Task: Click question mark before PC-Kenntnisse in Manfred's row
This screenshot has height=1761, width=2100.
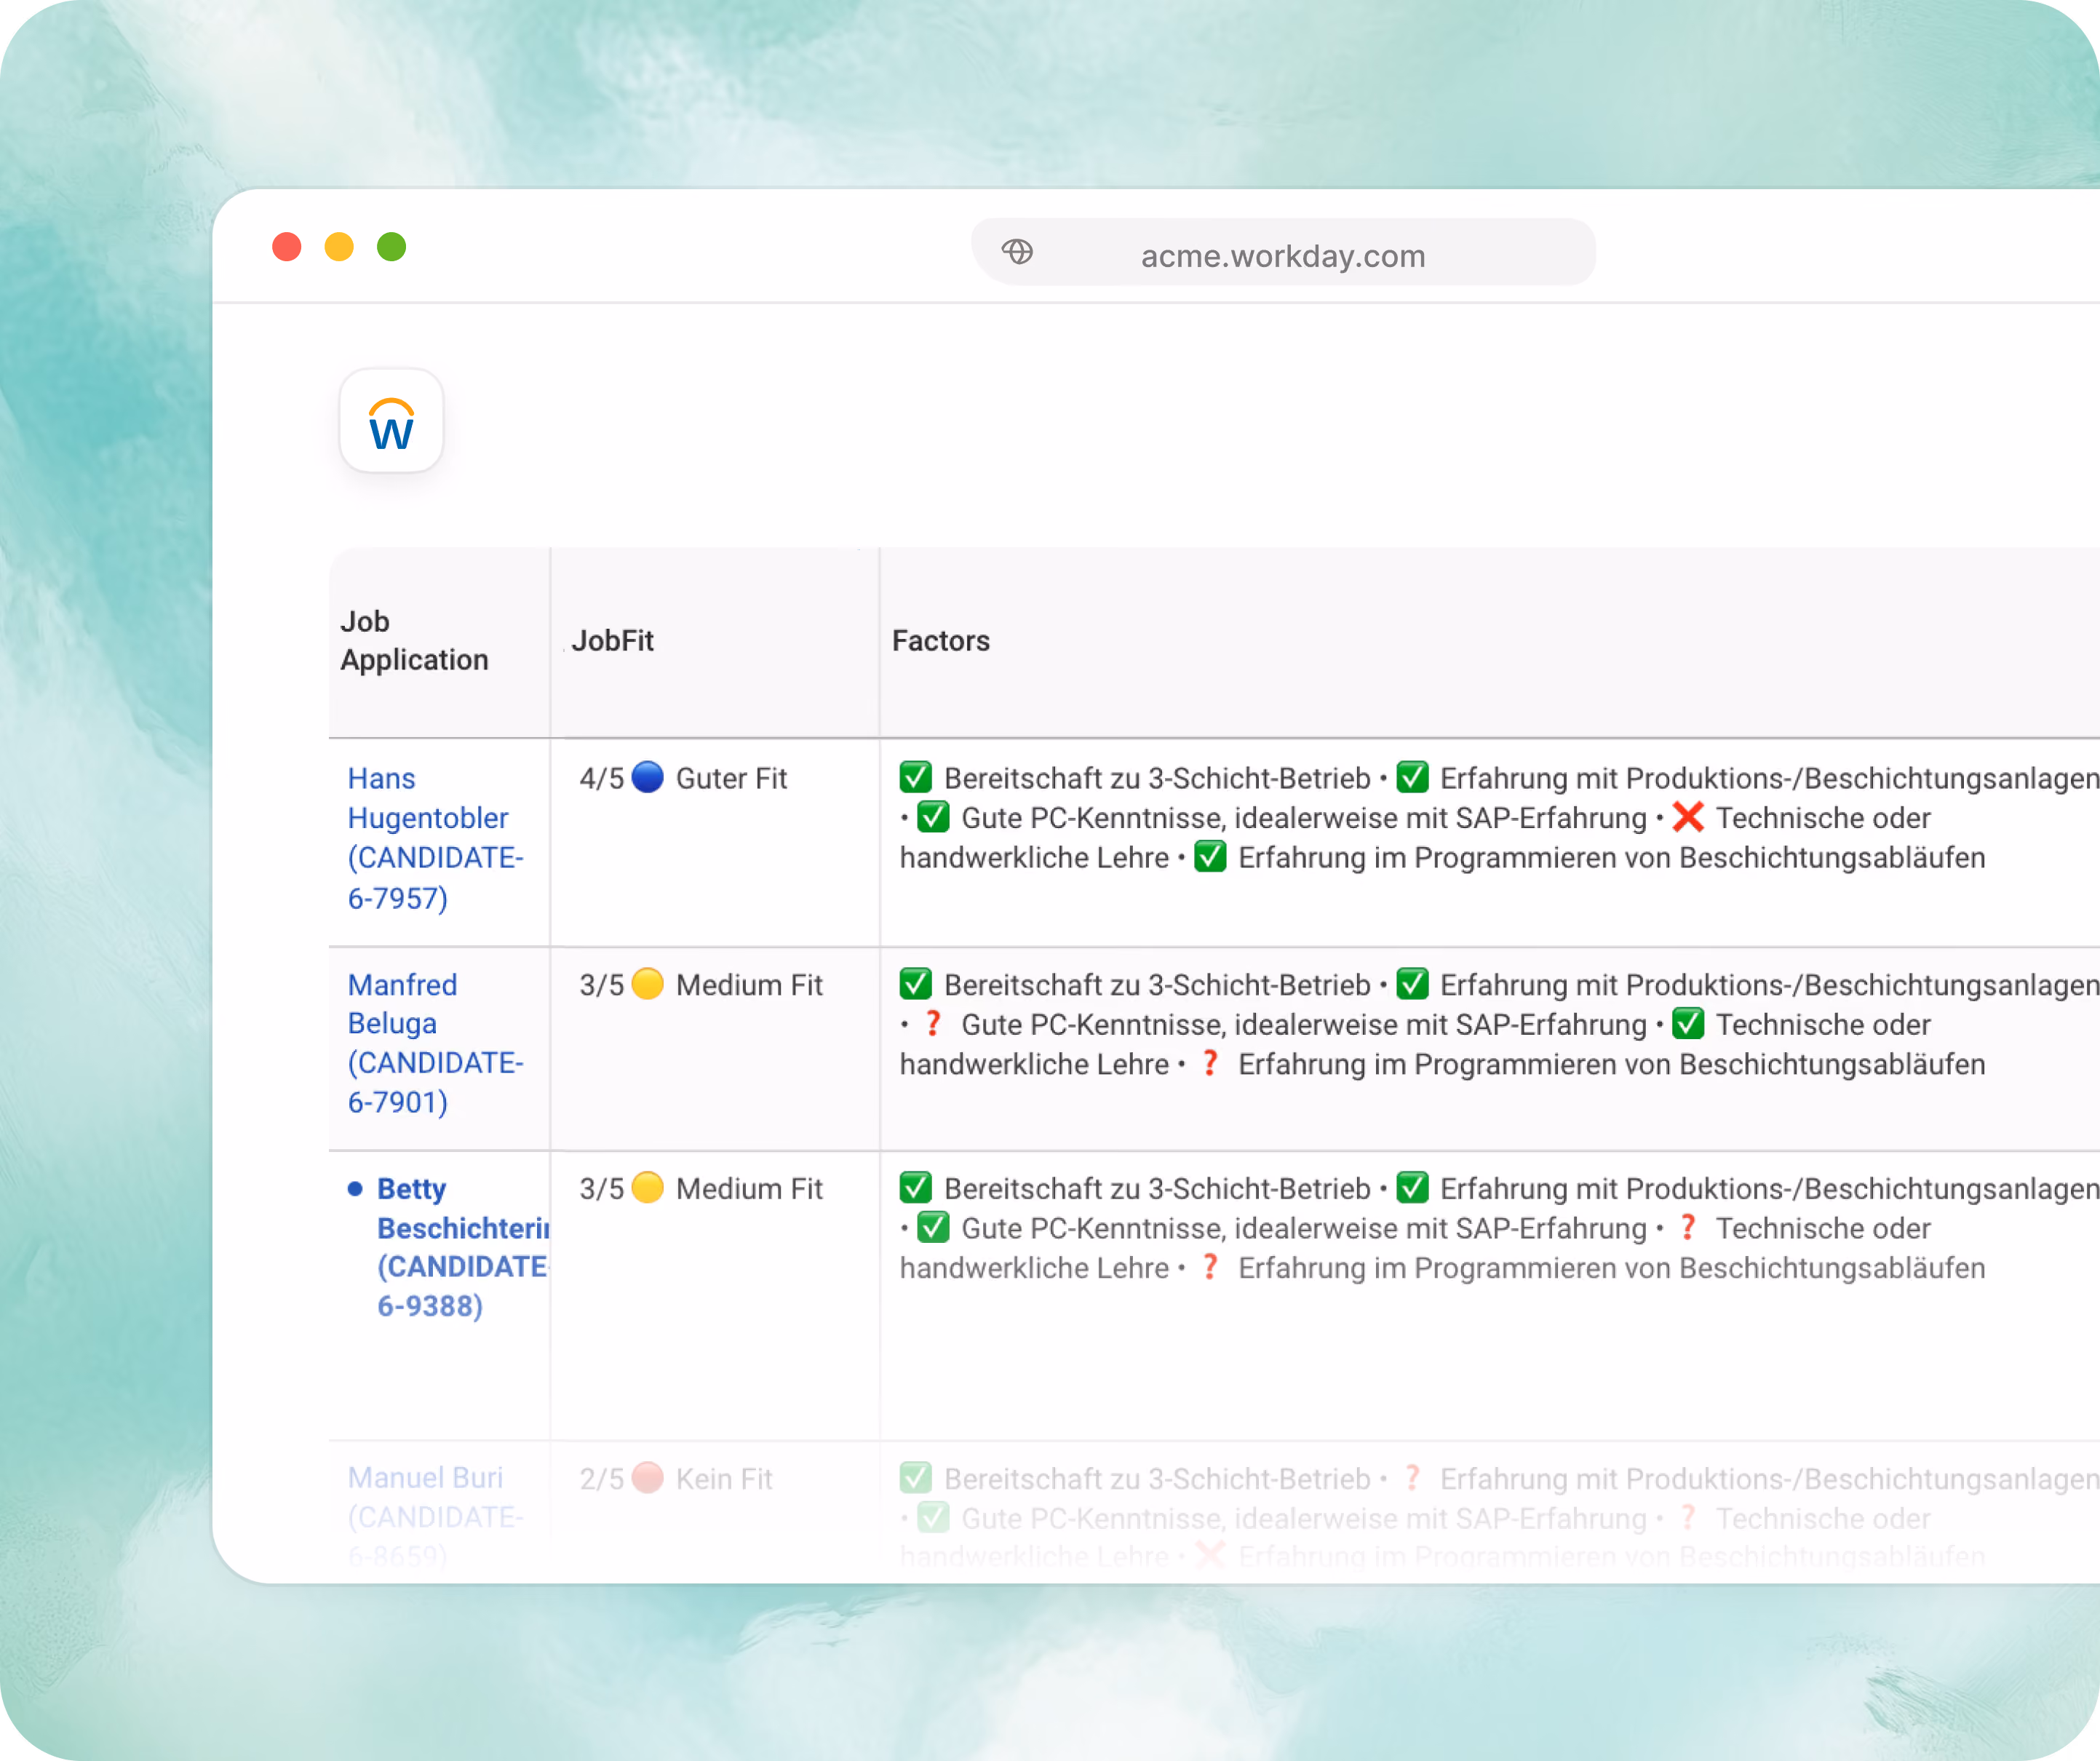Action: 933,1024
